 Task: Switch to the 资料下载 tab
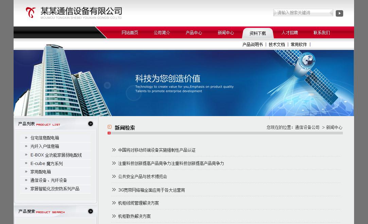click(x=258, y=33)
